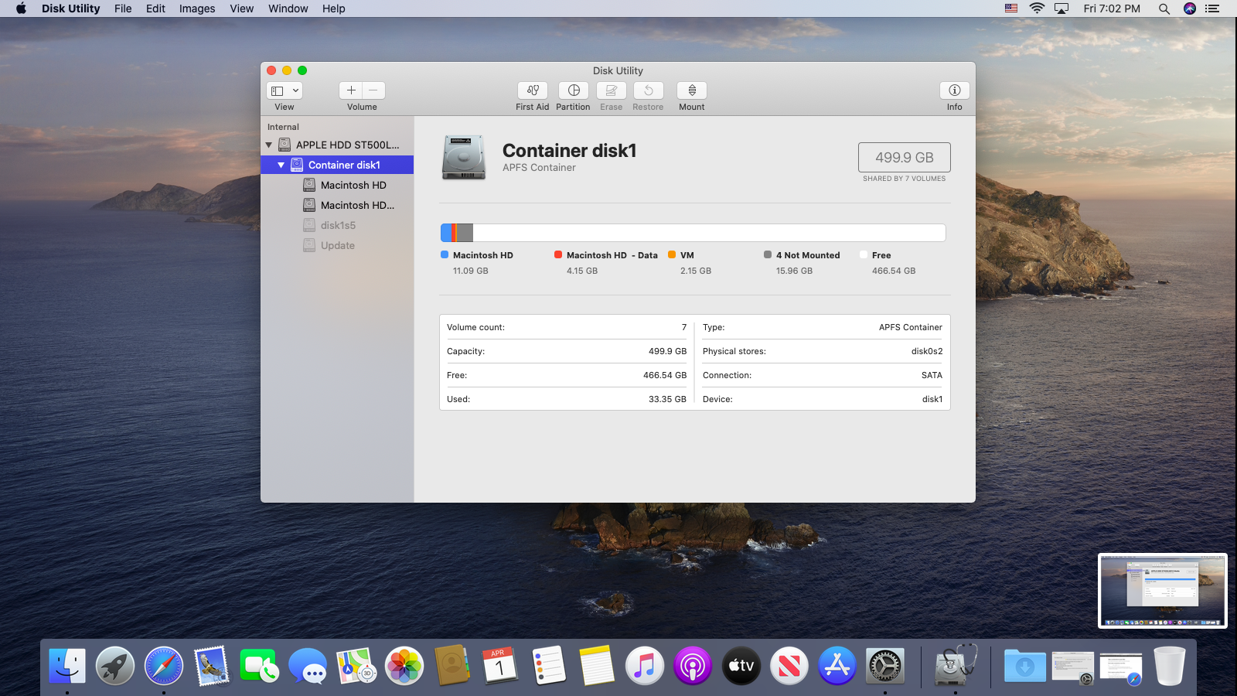1237x696 pixels.
Task: Select the Update volume in sidebar
Action: click(337, 245)
